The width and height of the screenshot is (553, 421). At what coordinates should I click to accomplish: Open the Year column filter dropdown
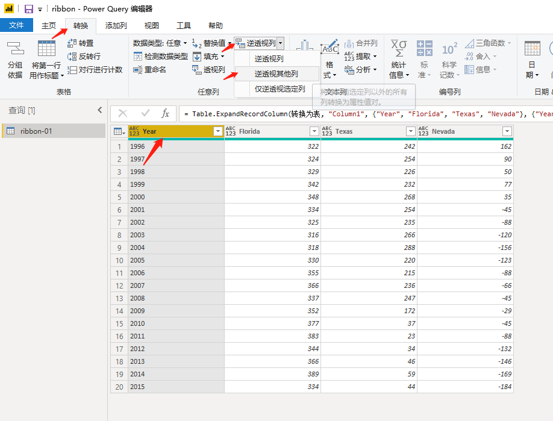[x=217, y=131]
